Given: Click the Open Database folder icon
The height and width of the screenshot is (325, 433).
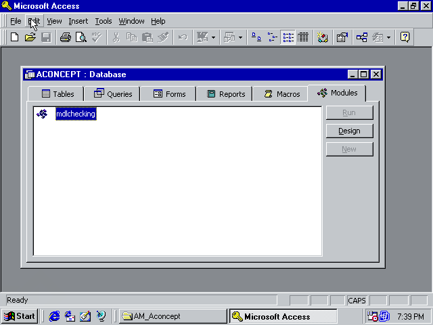Looking at the screenshot, I should pos(30,37).
